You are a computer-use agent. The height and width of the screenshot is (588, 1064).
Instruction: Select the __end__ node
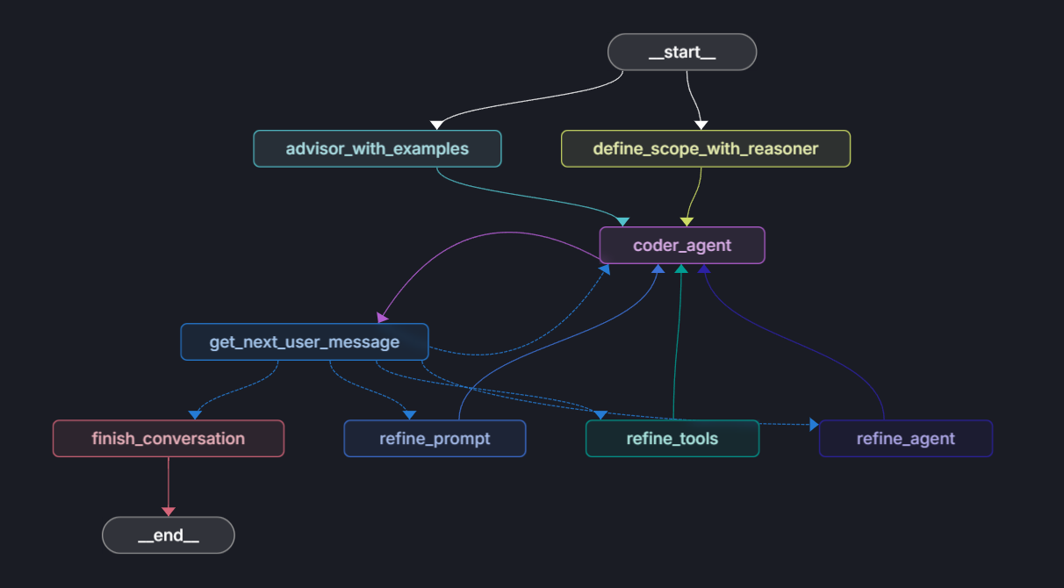[x=168, y=534]
